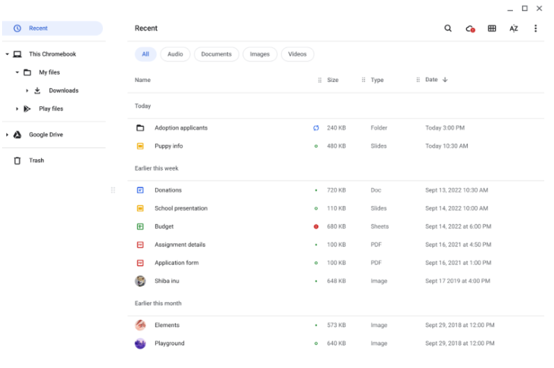The width and height of the screenshot is (554, 368).
Task: Filter by Audio files
Action: point(175,54)
